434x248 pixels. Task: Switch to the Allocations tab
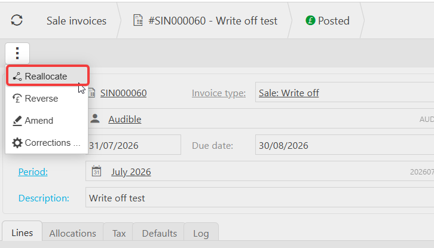coord(73,233)
